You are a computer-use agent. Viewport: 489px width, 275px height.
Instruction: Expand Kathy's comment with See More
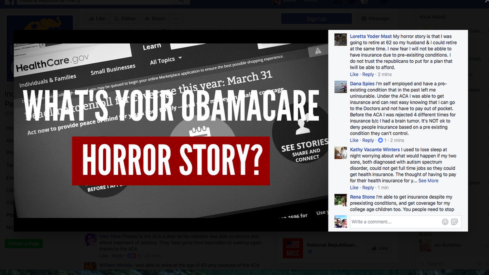point(428,181)
